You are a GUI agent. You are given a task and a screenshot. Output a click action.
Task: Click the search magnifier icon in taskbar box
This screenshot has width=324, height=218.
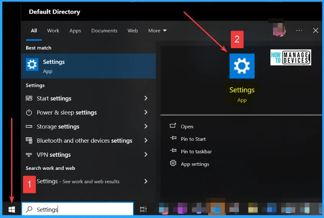click(x=29, y=209)
